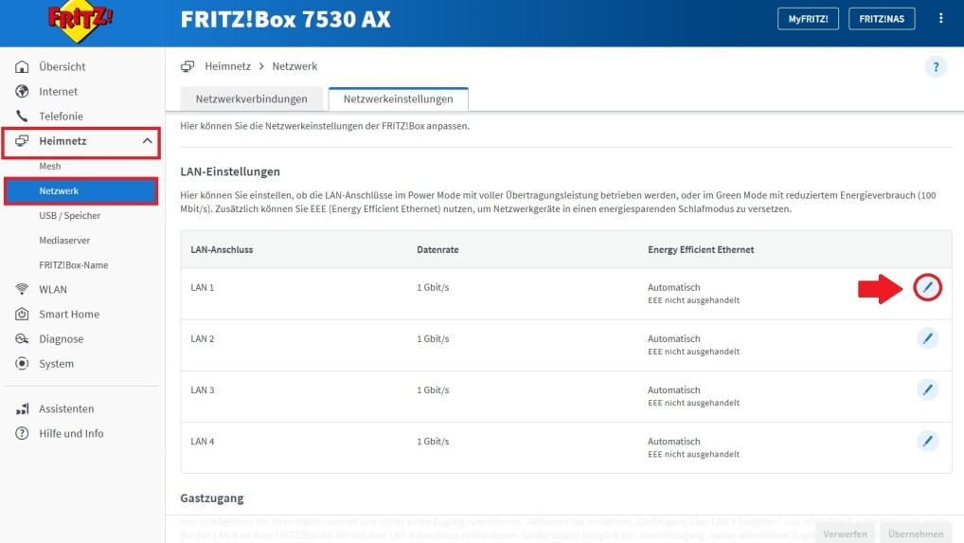
Task: Click the Übernehmen button
Action: point(916,534)
